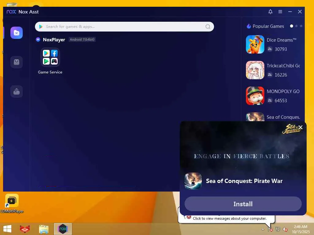
Task: Click the muted volume tray icon
Action: coord(285,229)
